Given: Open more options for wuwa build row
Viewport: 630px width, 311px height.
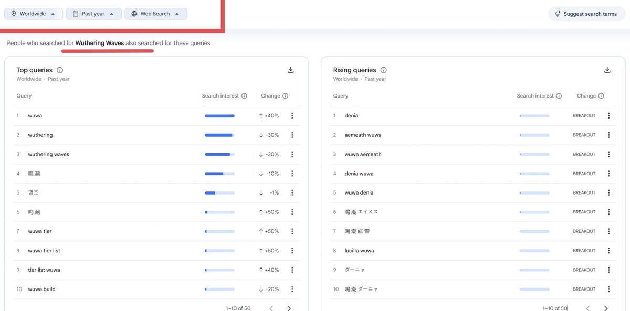Looking at the screenshot, I should [292, 289].
